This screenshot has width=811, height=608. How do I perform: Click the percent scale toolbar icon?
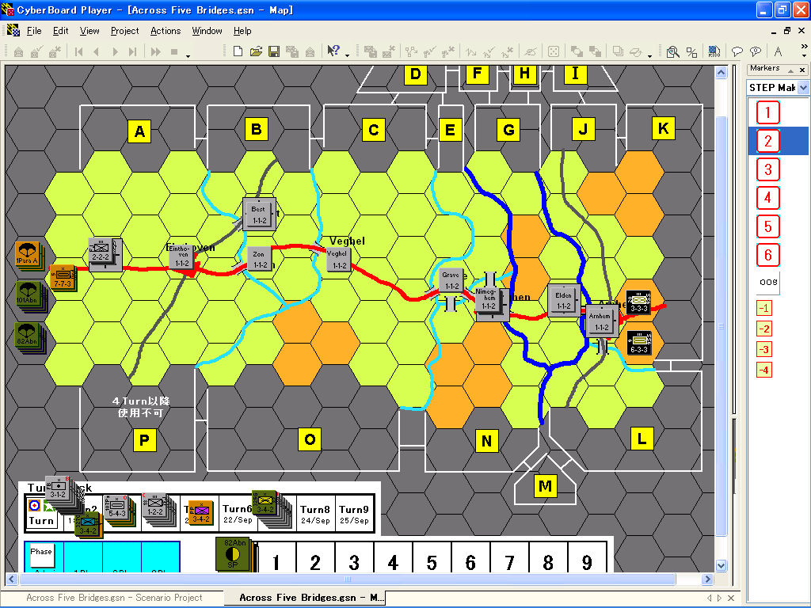point(691,51)
